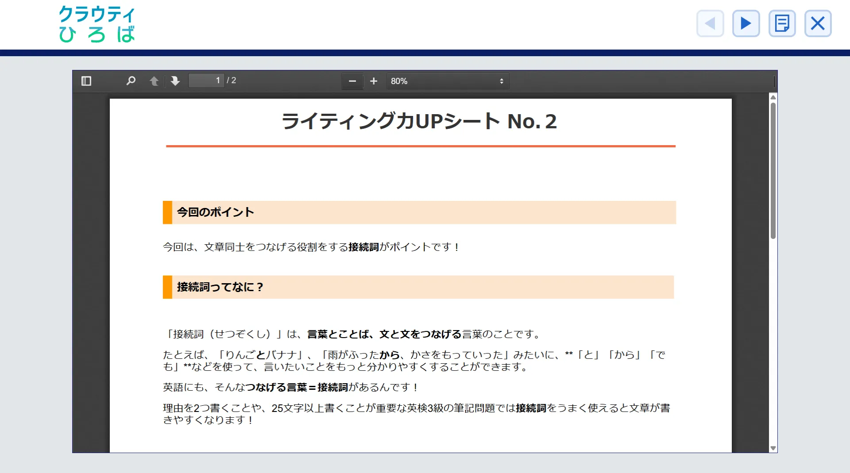Open the notes document button

782,23
